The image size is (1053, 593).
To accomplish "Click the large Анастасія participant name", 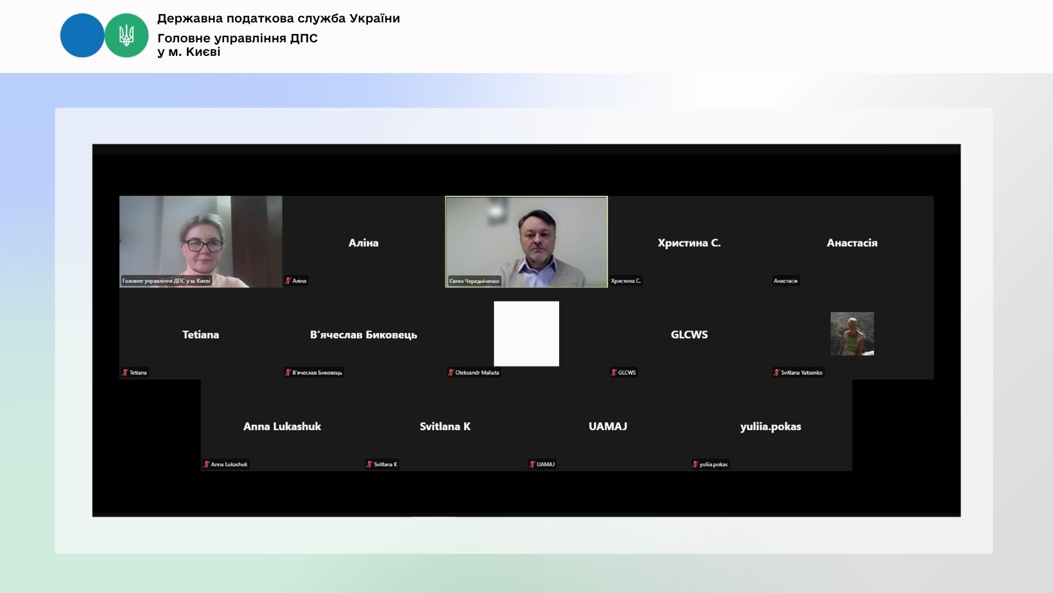I will click(x=852, y=243).
